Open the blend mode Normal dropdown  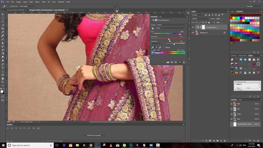pos(200,18)
